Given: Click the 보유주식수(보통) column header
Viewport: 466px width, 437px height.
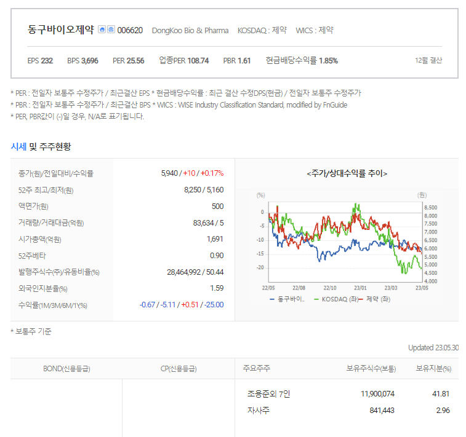Looking at the screenshot, I should [x=371, y=368].
